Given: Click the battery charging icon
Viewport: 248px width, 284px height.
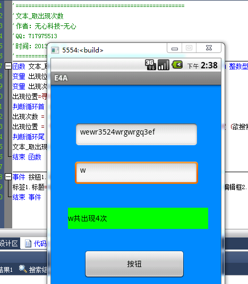Looking at the screenshot, I should 177,65.
